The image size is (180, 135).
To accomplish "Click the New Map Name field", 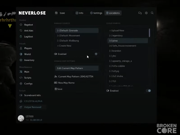I will pos(77,83).
